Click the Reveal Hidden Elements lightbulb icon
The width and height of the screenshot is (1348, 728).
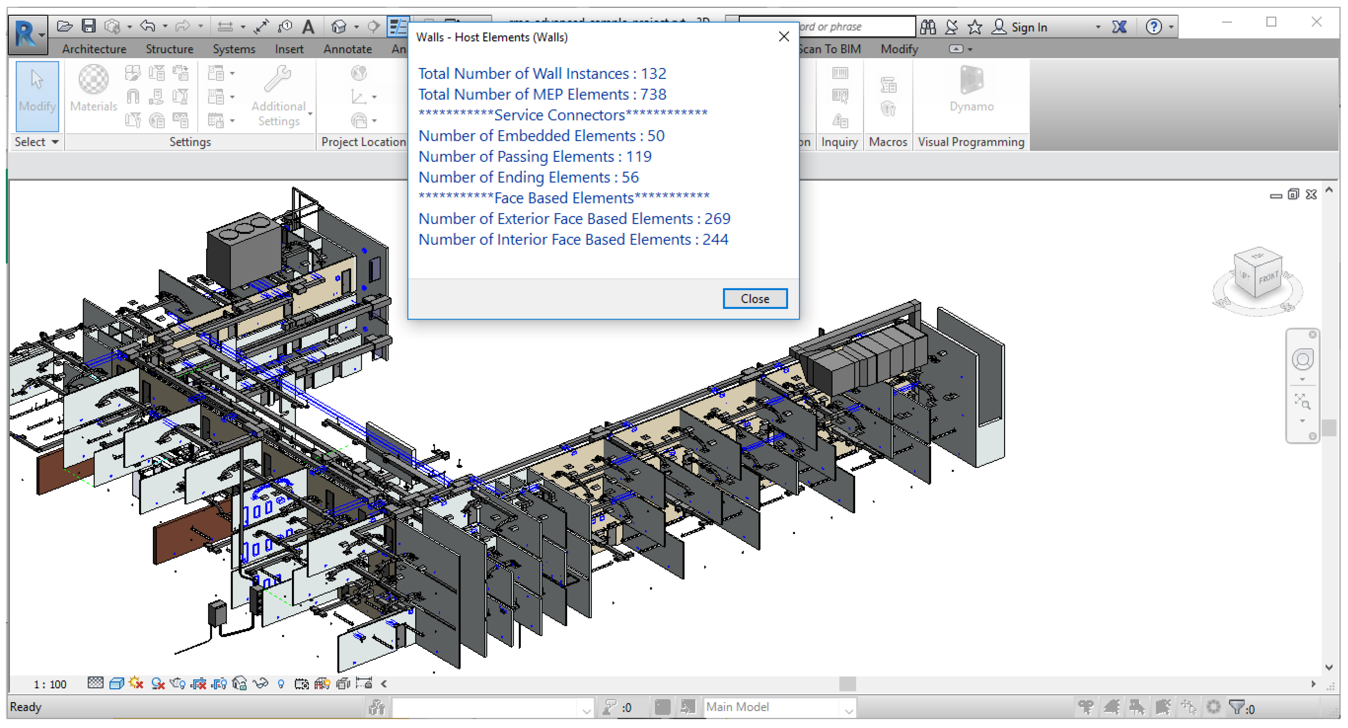tap(281, 683)
